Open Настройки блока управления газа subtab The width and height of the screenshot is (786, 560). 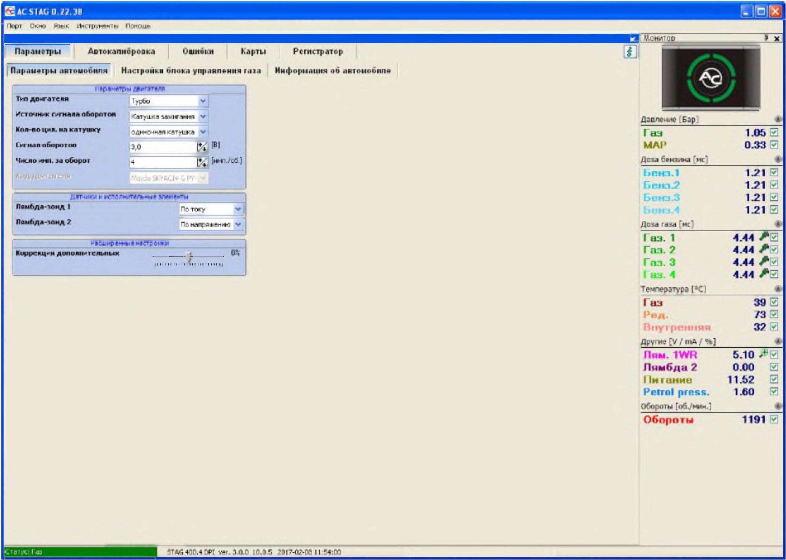point(191,71)
